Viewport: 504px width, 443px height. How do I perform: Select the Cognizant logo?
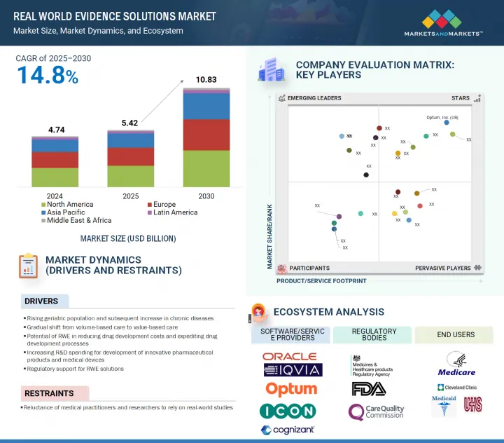[287, 430]
